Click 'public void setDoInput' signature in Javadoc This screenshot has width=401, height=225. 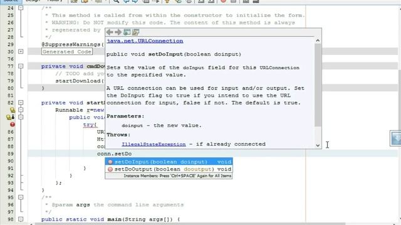[x=174, y=54]
